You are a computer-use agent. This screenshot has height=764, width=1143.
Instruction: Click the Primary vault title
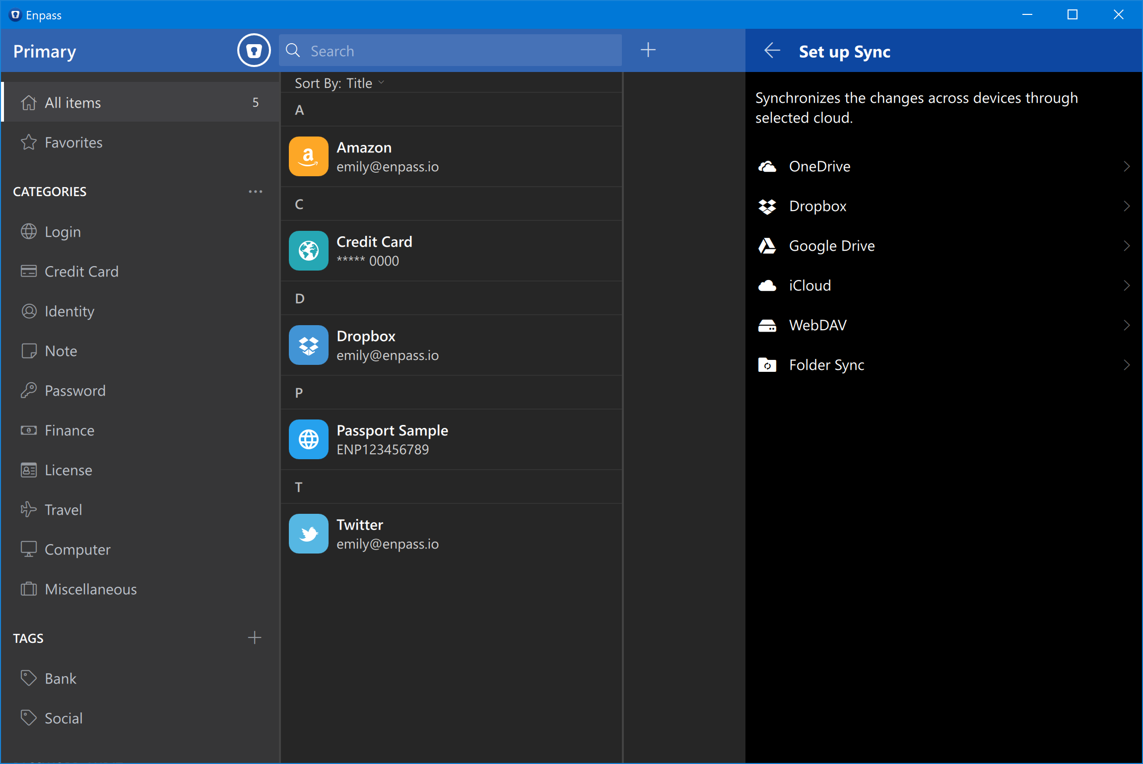(x=45, y=51)
